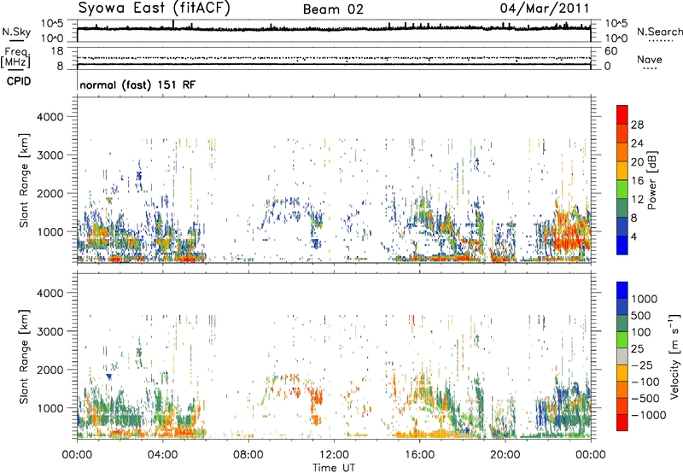The height and width of the screenshot is (473, 683).
Task: Click the '-500' velocity colorbar tick label
Action: [x=645, y=399]
